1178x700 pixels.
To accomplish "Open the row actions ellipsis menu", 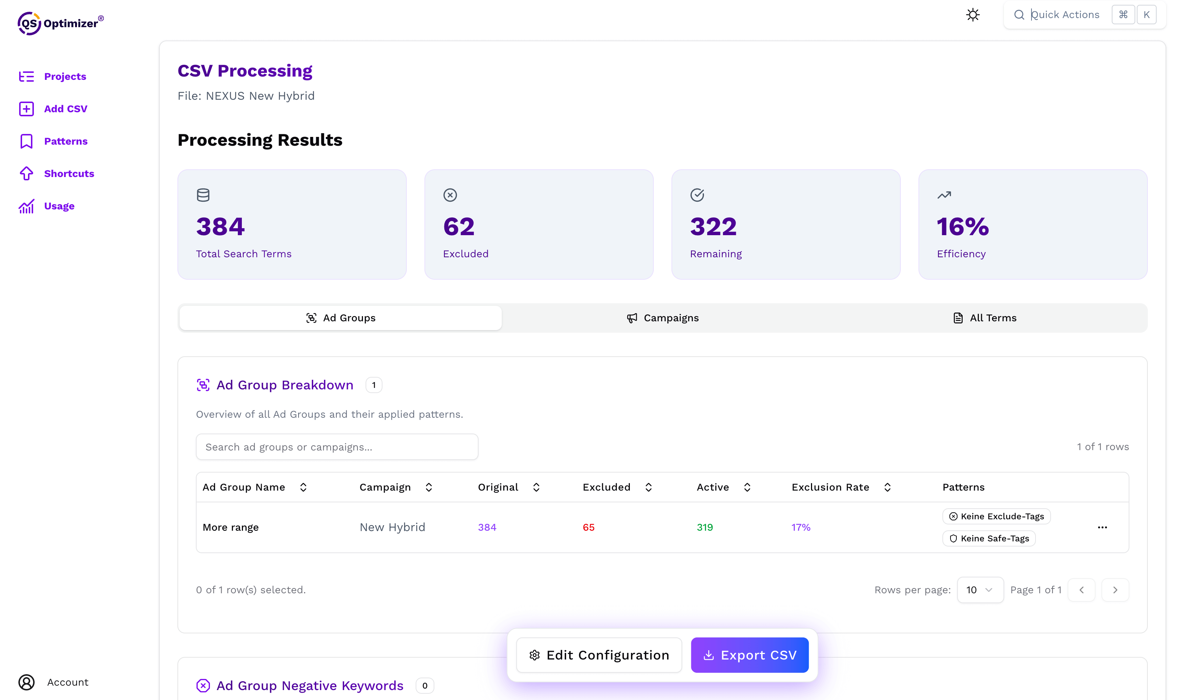I will tap(1102, 527).
